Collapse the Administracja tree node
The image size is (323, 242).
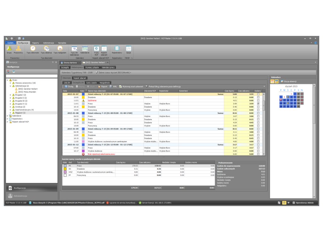pyautogui.click(x=10, y=86)
